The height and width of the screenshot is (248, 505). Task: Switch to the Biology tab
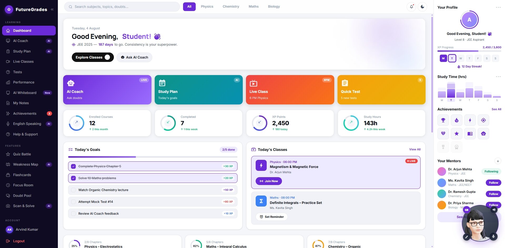click(x=274, y=7)
